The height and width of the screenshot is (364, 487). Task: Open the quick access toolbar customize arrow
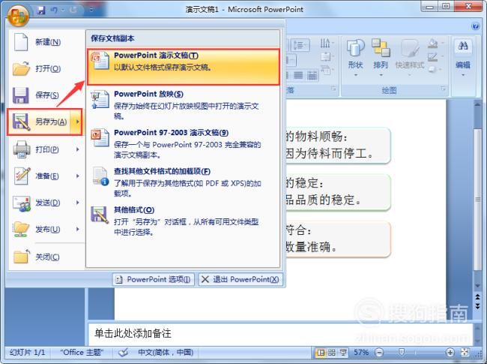tap(91, 10)
